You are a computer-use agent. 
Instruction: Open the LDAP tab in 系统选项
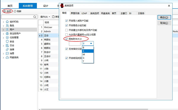84,13
